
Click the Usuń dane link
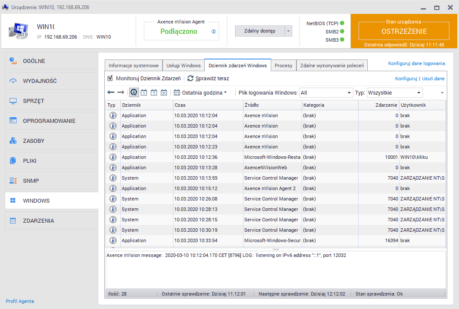tap(433, 79)
